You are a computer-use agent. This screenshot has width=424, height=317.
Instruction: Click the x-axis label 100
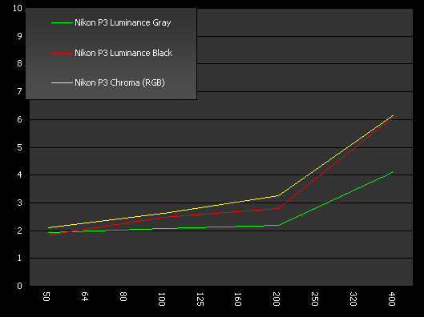point(161,299)
